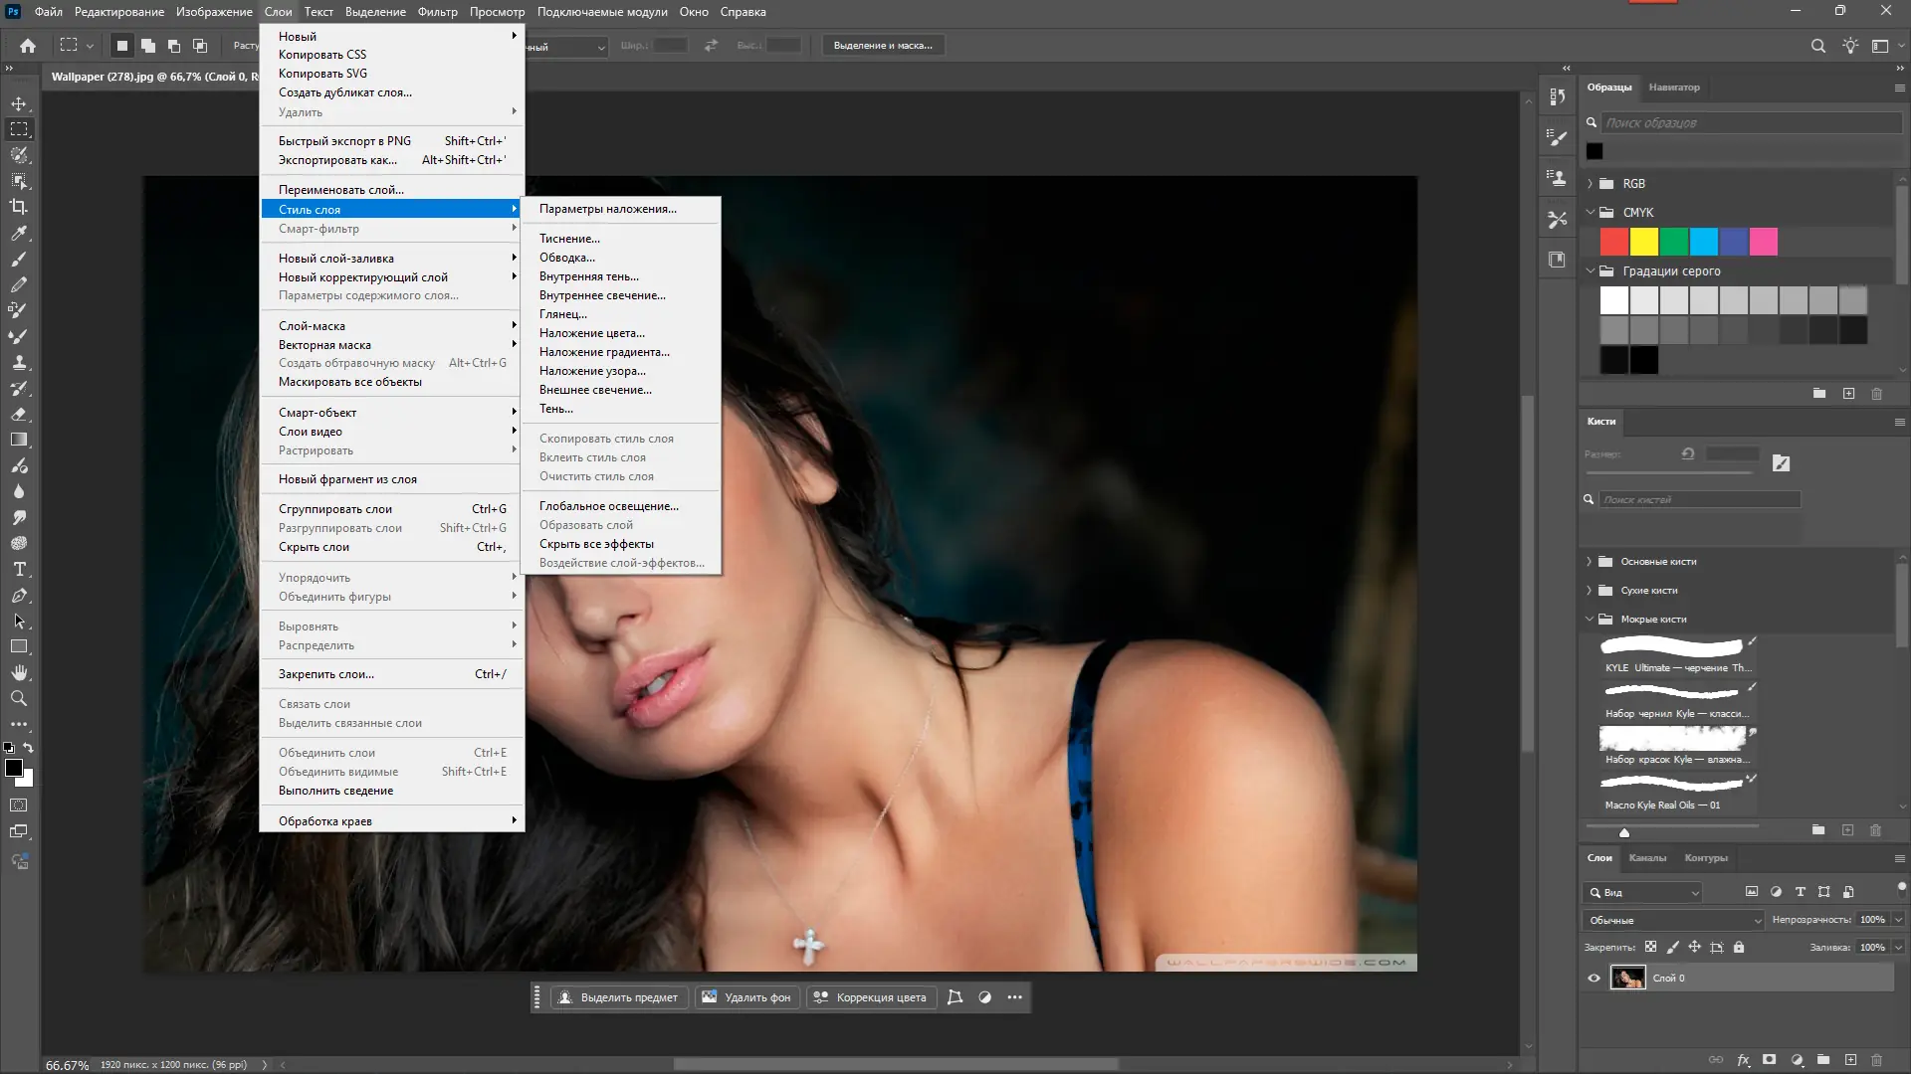The image size is (1911, 1074).
Task: Click the Выделение и маска button
Action: pos(882,46)
